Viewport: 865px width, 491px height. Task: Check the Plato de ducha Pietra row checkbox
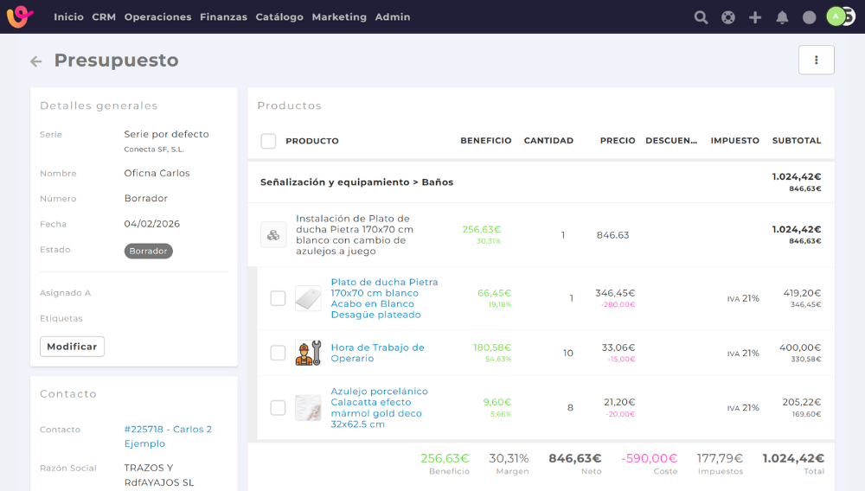point(278,298)
